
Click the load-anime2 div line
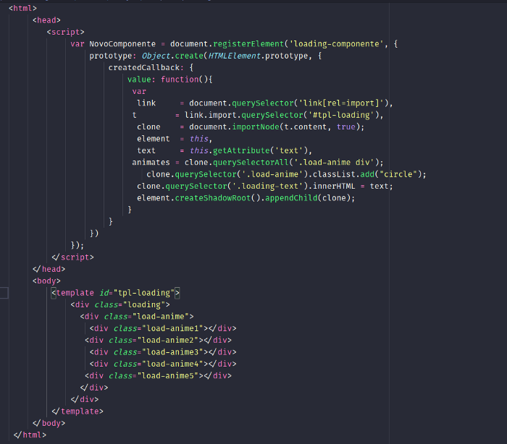pos(158,341)
